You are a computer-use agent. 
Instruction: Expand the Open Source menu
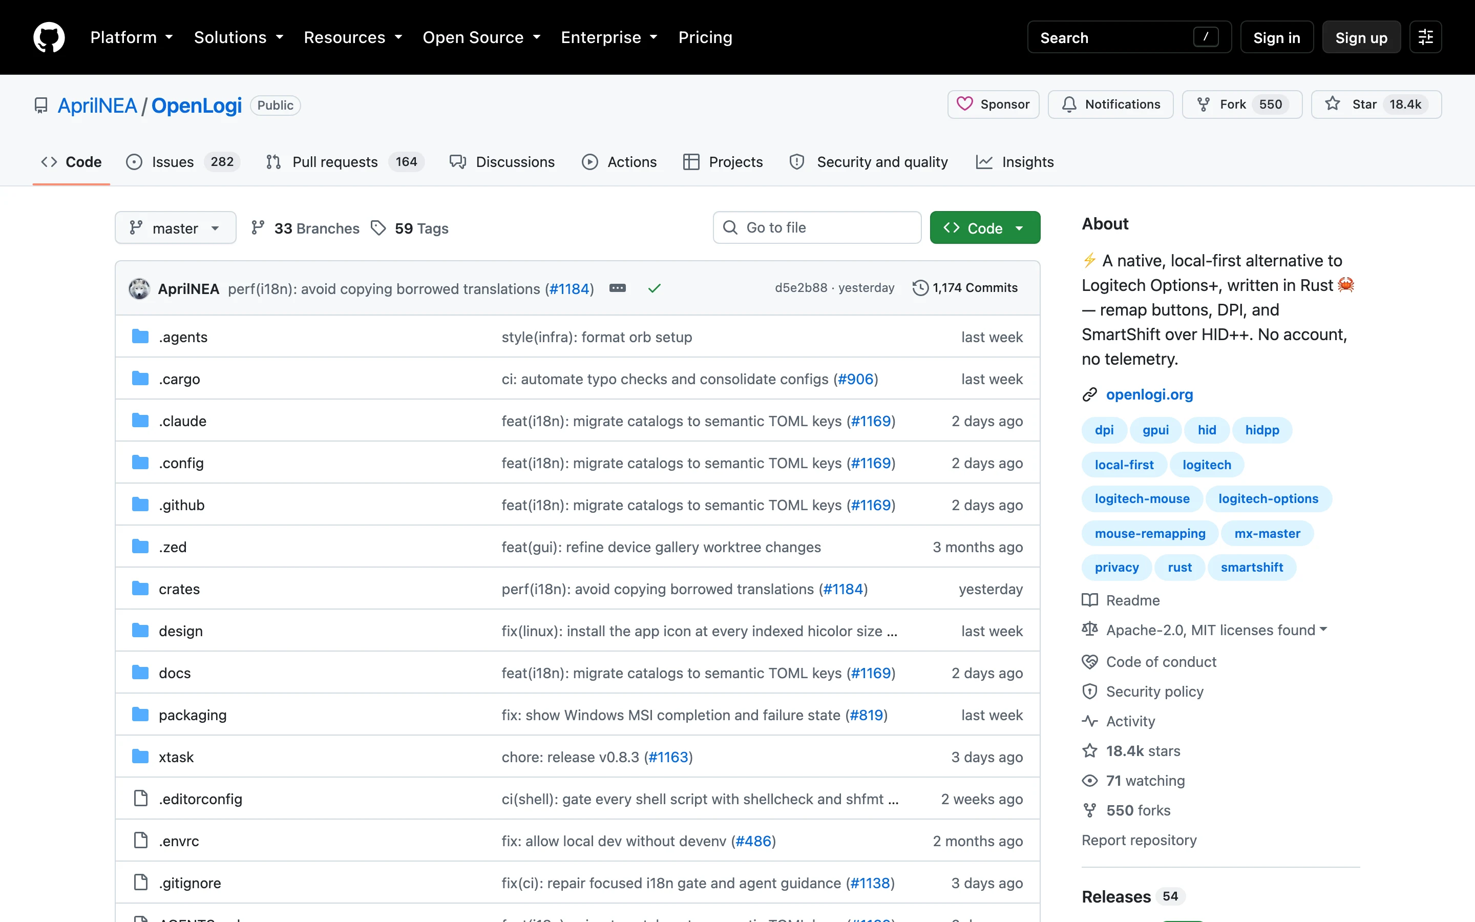[481, 37]
